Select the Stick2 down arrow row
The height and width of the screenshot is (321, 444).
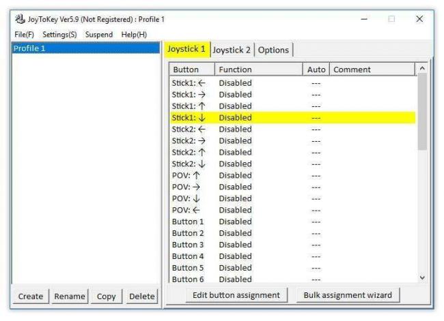[293, 164]
